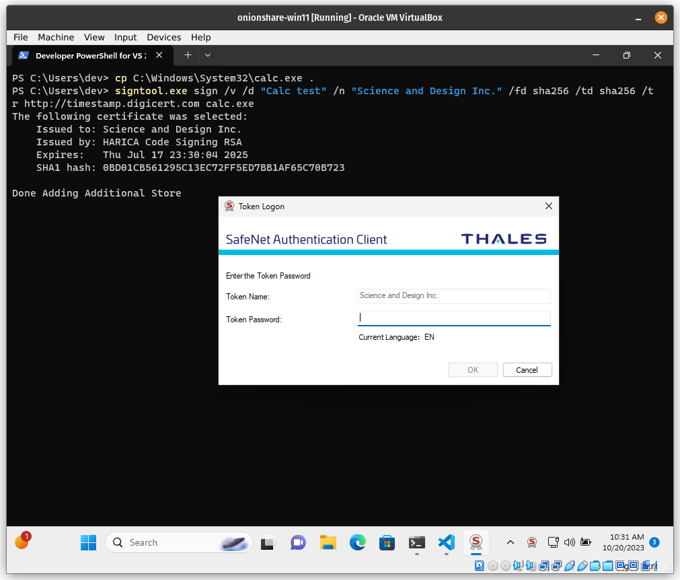The width and height of the screenshot is (680, 580).
Task: Open Task View from the taskbar
Action: point(268,543)
